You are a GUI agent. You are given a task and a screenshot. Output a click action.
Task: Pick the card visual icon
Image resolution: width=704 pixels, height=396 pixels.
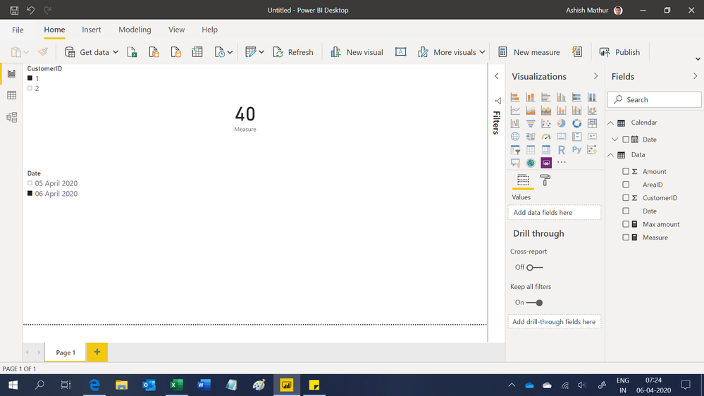coord(561,137)
